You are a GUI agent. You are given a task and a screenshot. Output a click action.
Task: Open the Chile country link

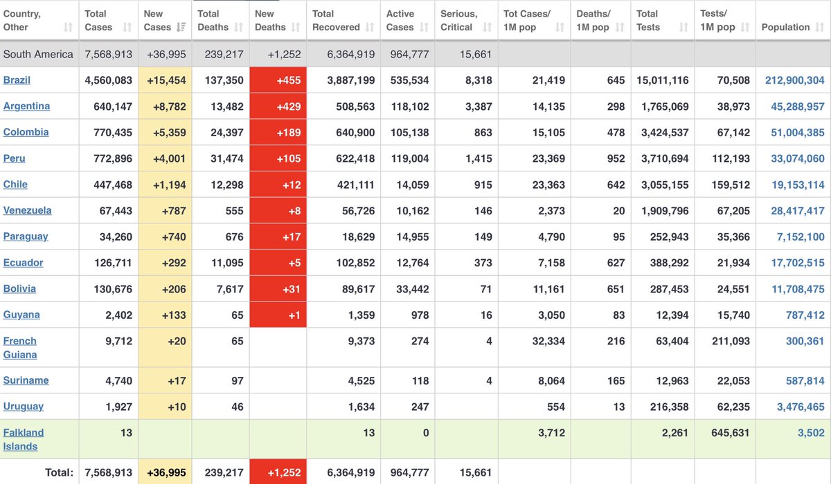click(15, 185)
